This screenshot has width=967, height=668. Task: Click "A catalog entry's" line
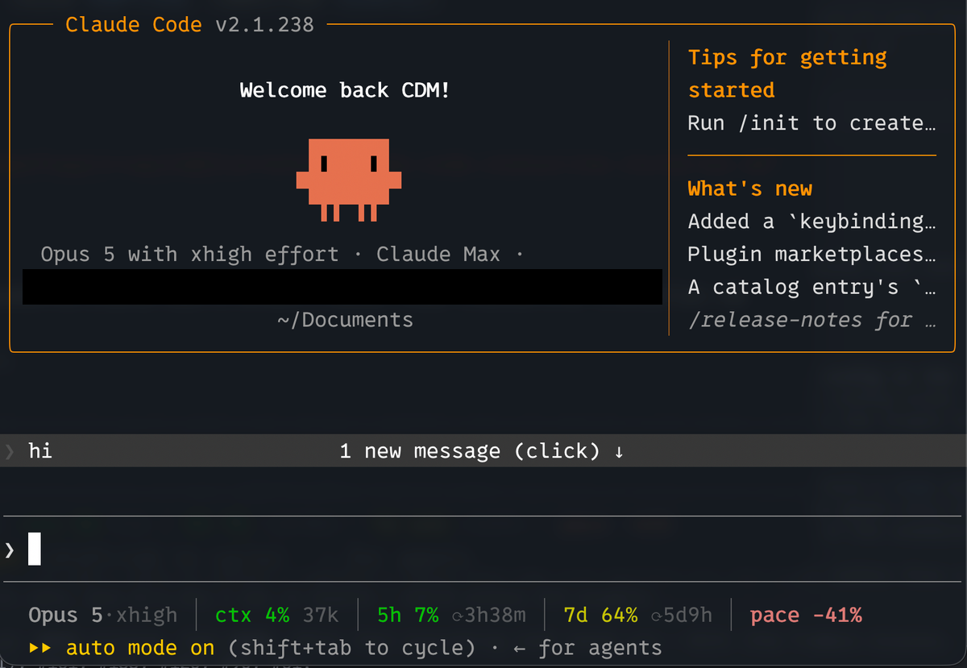[x=811, y=287]
